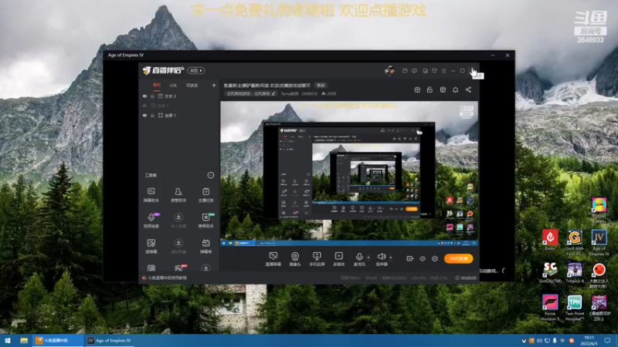618x347 pixels.
Task: Open the Two Point Hospital desktop shortcut
Action: click(x=575, y=308)
